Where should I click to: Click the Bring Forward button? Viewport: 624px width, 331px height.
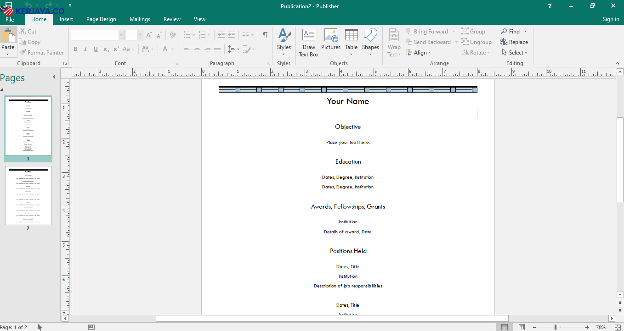point(427,31)
